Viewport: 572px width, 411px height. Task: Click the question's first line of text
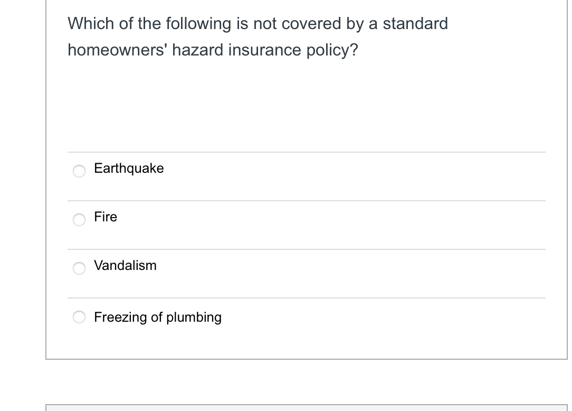pyautogui.click(x=258, y=24)
